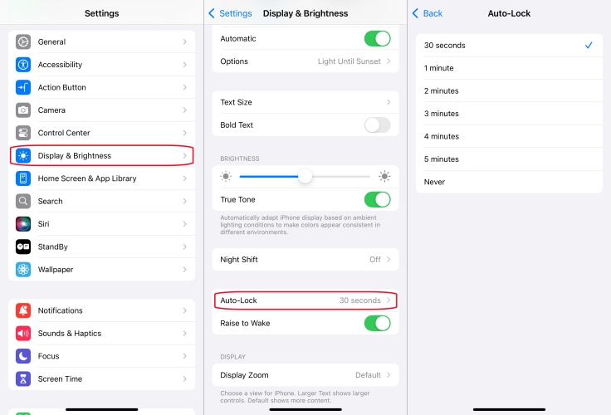Viewport: 611px width, 415px height.
Task: Tap the Back button in Auto-Lock
Action: [428, 13]
